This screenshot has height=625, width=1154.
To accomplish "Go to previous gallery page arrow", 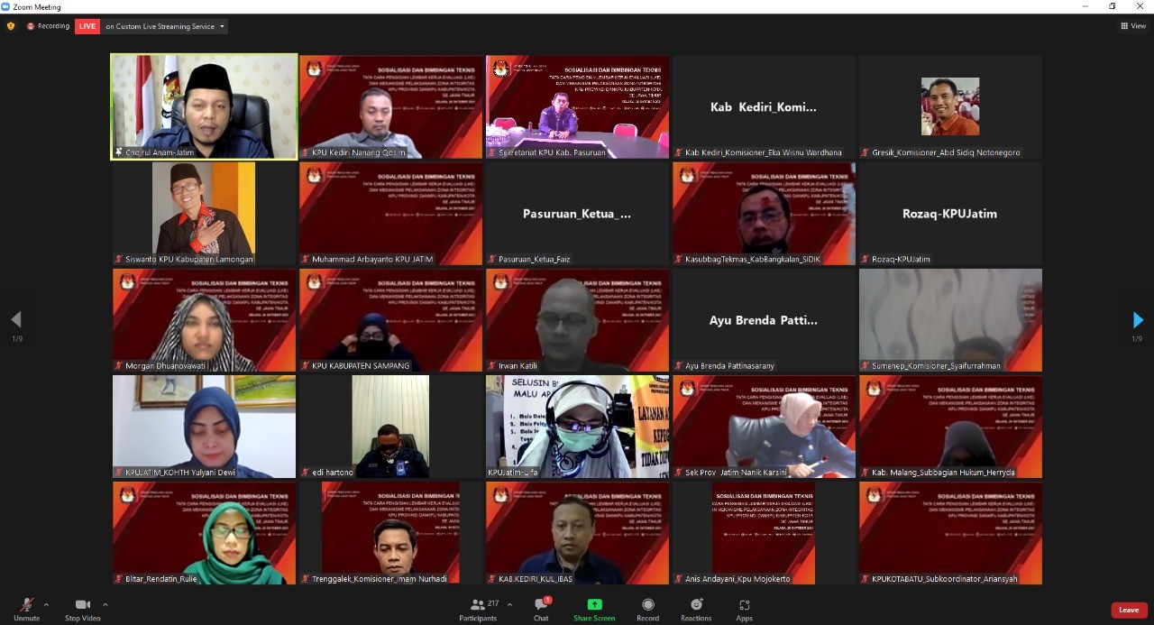I will (16, 320).
